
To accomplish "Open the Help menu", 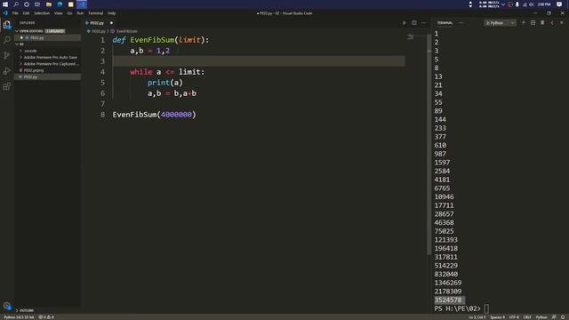I will click(111, 13).
